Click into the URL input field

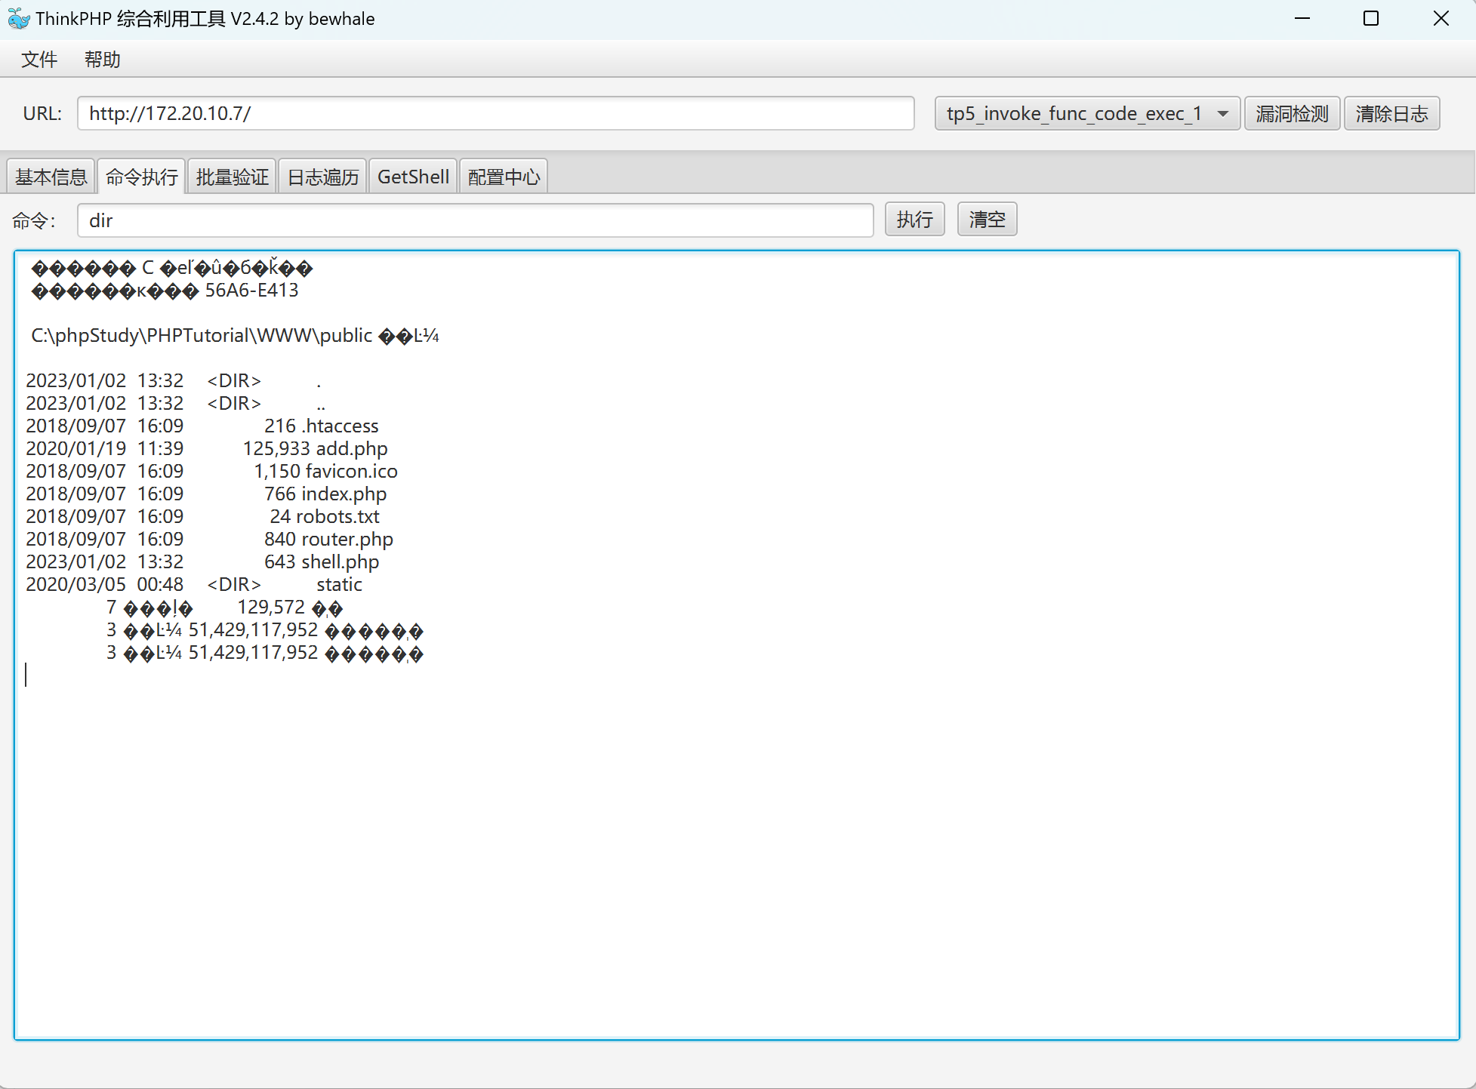pyautogui.click(x=495, y=114)
